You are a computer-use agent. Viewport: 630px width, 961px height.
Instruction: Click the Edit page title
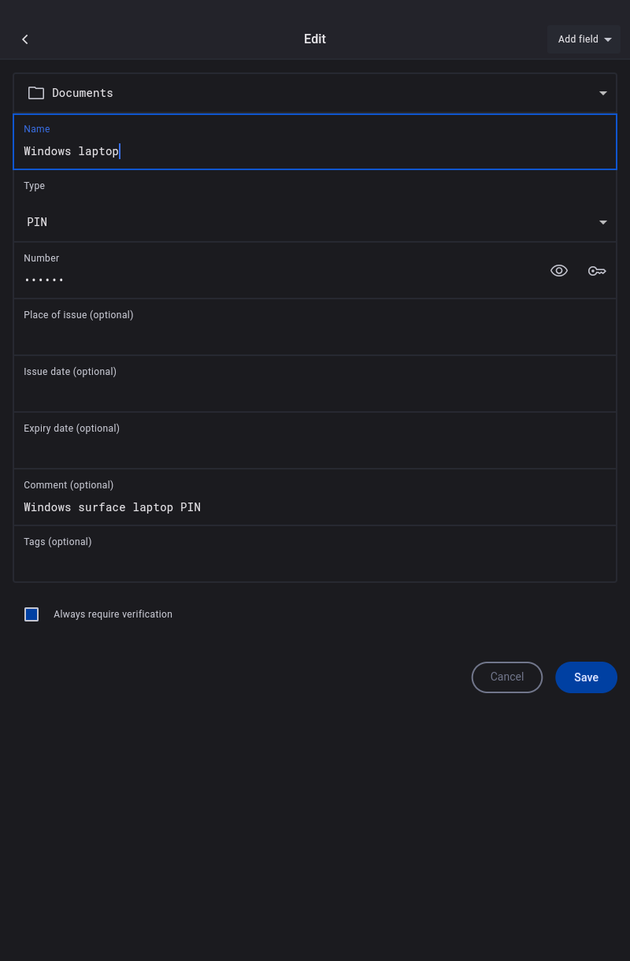tap(315, 39)
